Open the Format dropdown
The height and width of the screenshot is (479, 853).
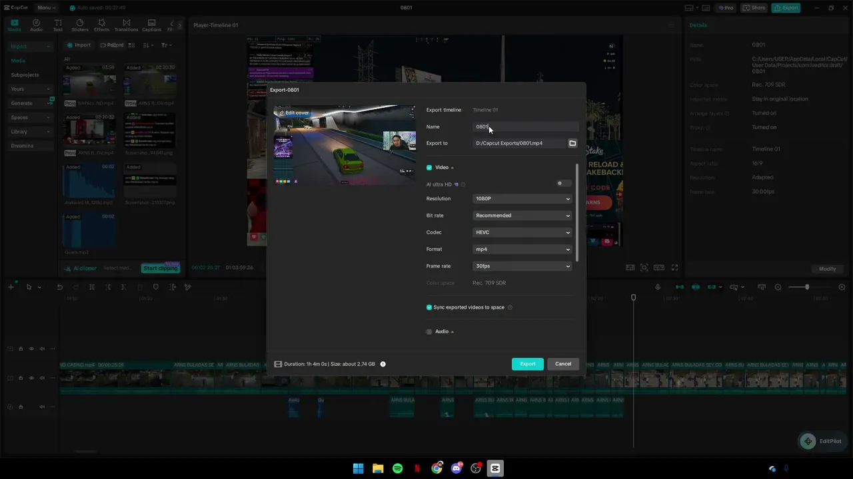click(522, 249)
